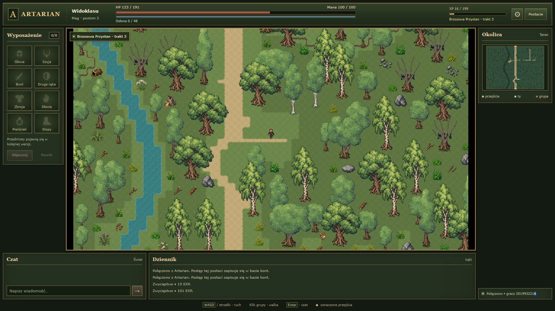Open the Broń weapon slot
Screen dimensions: 555x311
(19, 78)
